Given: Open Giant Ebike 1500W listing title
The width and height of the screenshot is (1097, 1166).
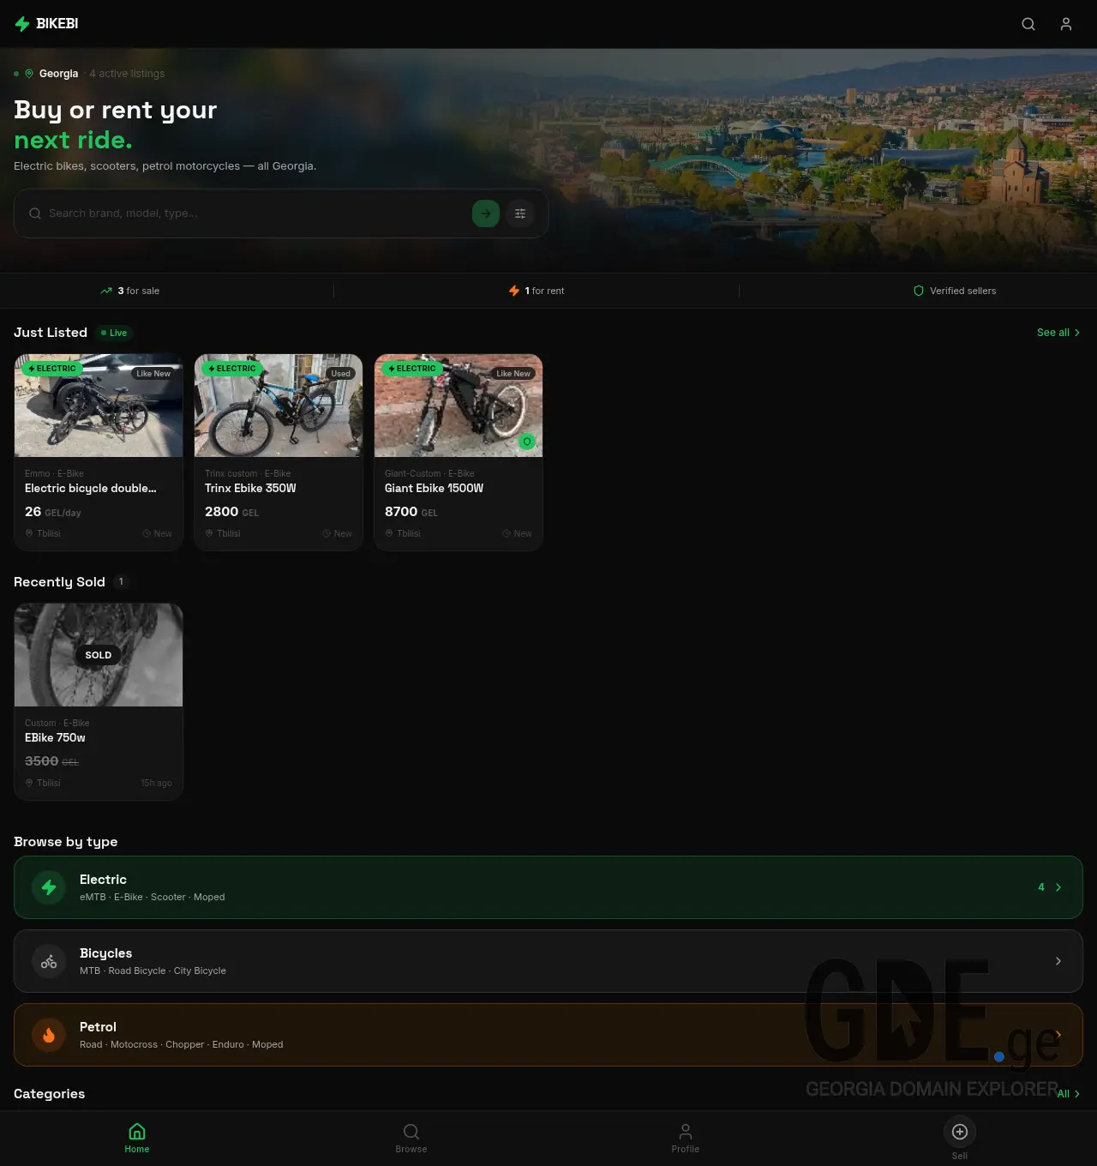Looking at the screenshot, I should 434,488.
